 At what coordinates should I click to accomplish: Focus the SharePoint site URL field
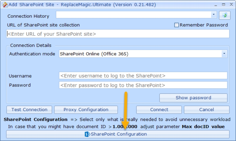click(x=118, y=34)
